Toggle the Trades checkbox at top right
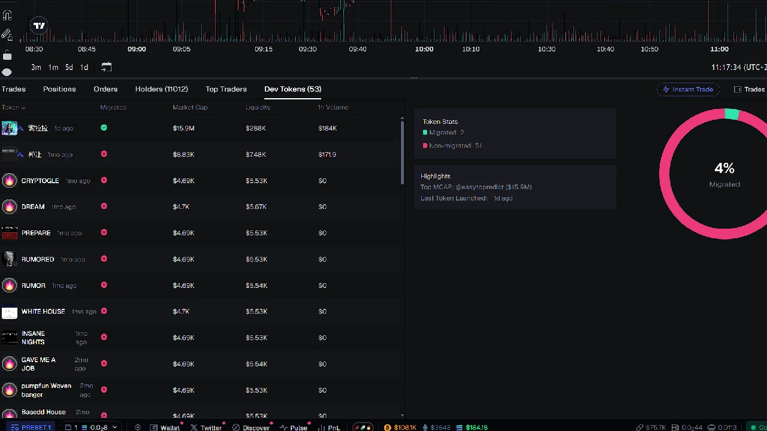 pyautogui.click(x=738, y=89)
